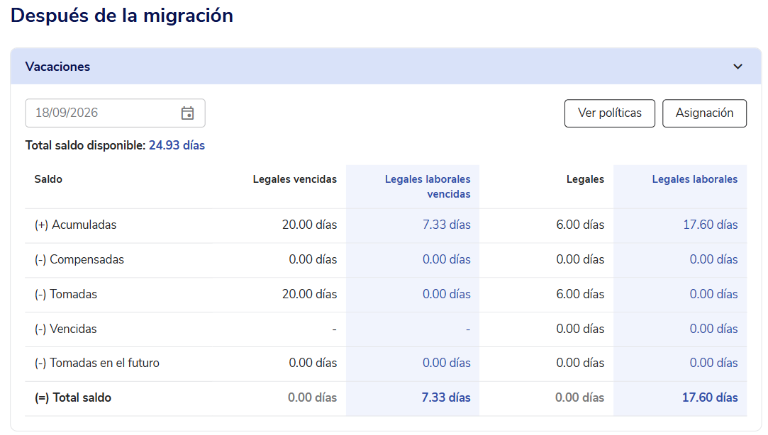The width and height of the screenshot is (768, 435).
Task: Collapse the Vacaciones section chevron
Action: click(x=738, y=67)
